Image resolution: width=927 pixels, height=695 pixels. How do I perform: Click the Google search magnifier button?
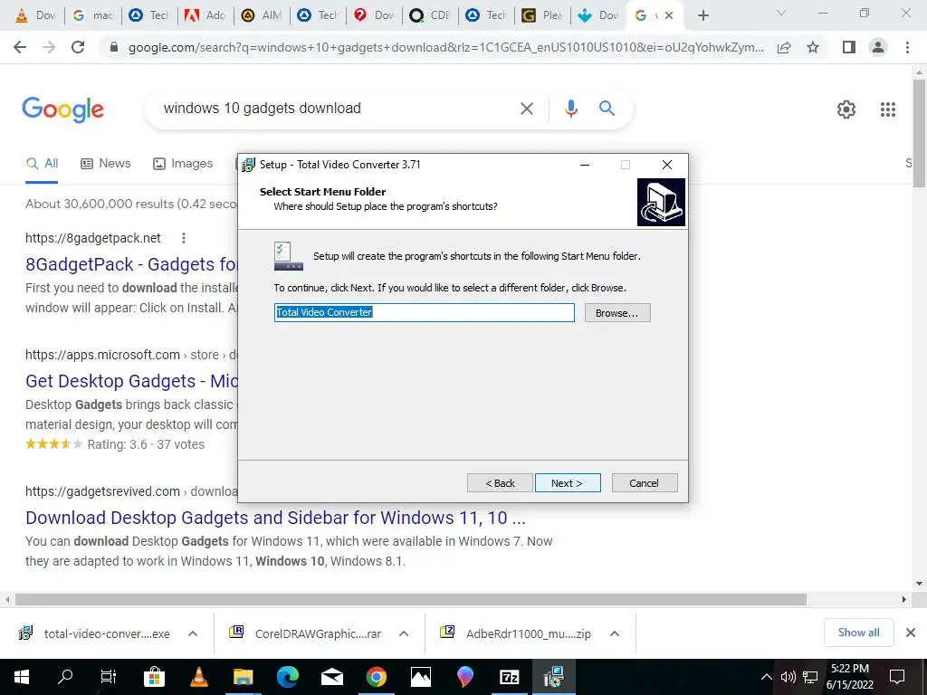(607, 109)
